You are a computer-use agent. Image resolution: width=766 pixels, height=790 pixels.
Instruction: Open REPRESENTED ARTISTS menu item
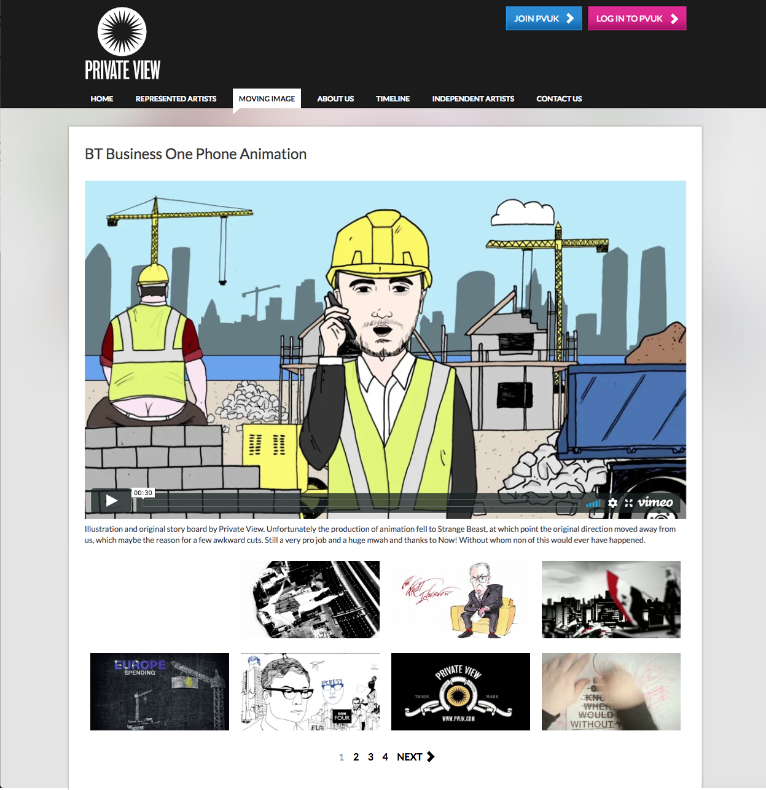click(x=176, y=99)
